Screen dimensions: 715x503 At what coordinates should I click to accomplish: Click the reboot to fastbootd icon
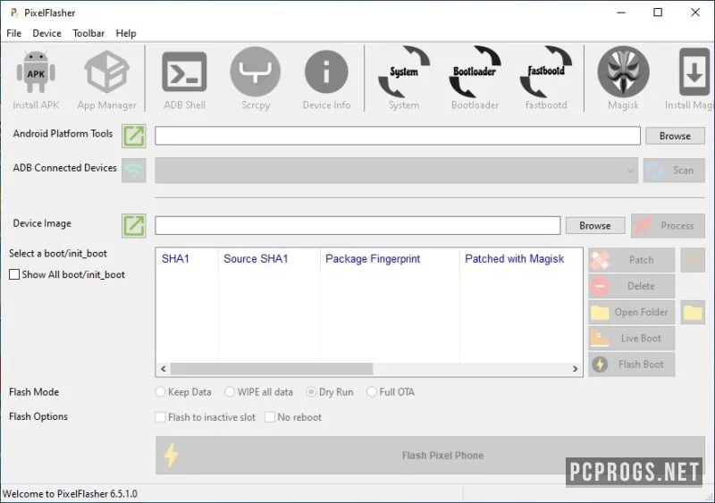click(546, 72)
